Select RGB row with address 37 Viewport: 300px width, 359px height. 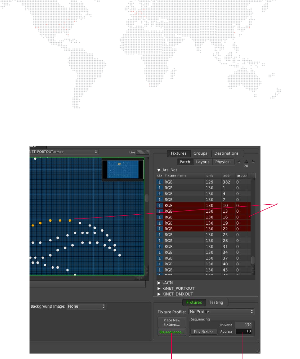203,259
